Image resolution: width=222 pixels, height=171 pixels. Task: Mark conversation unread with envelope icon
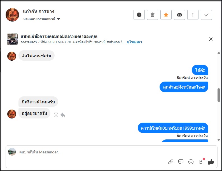coord(179,15)
